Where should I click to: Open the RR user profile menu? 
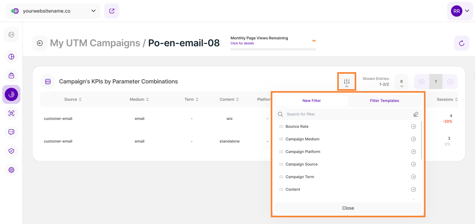click(460, 11)
